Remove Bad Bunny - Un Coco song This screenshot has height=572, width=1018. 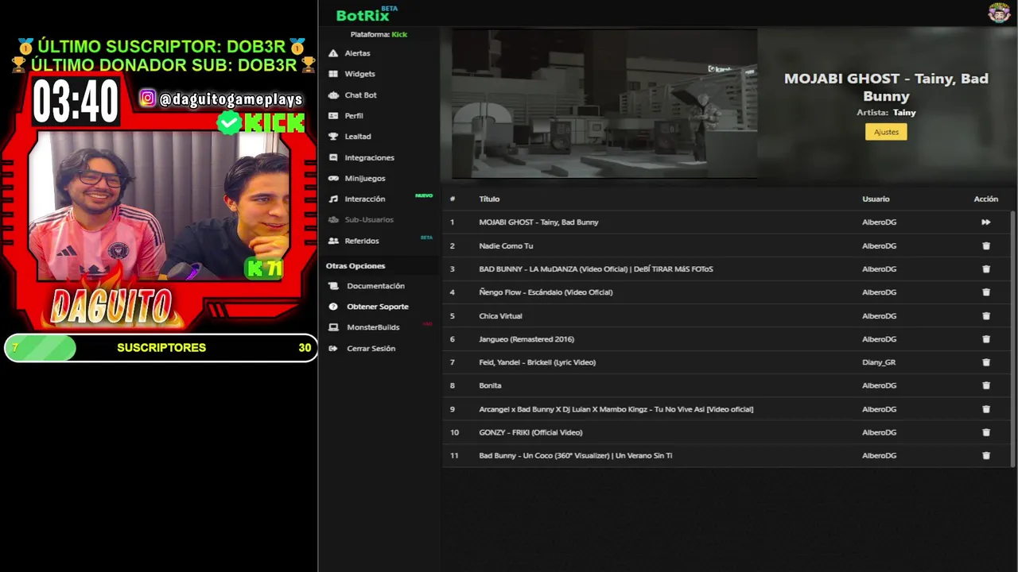click(x=986, y=455)
